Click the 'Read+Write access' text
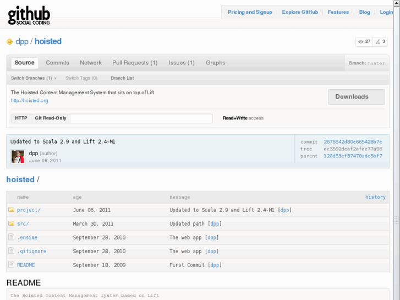Viewport: 400px width, 300px height. pos(243,118)
